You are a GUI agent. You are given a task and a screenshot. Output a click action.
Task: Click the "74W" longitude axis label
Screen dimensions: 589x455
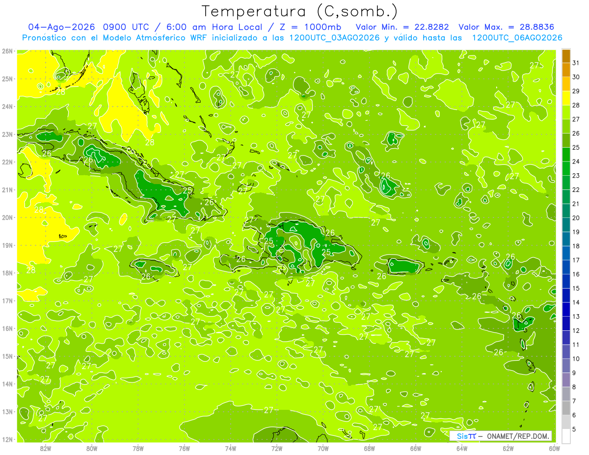coord(231,448)
